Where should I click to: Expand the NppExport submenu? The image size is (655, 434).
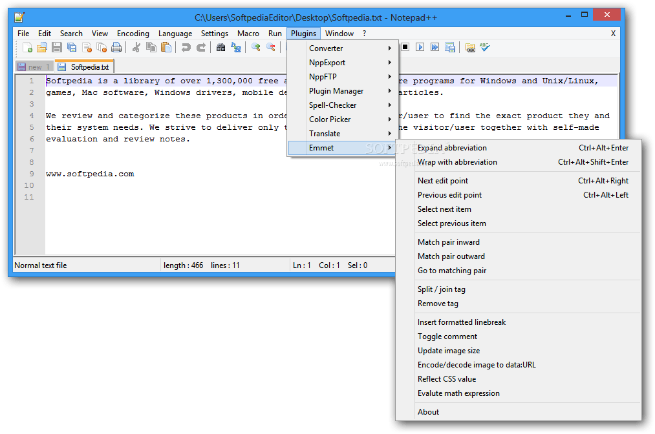tap(342, 63)
